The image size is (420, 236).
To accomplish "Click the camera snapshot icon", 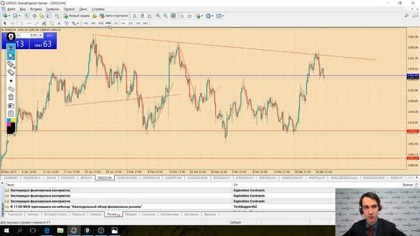I will pyautogui.click(x=10, y=106).
